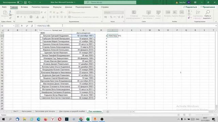Click the Wrap Text button
Viewport: 218px width, 122px height.
point(77,13)
